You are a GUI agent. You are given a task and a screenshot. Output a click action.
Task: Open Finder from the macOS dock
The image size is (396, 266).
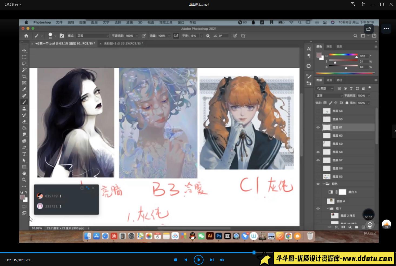point(88,236)
